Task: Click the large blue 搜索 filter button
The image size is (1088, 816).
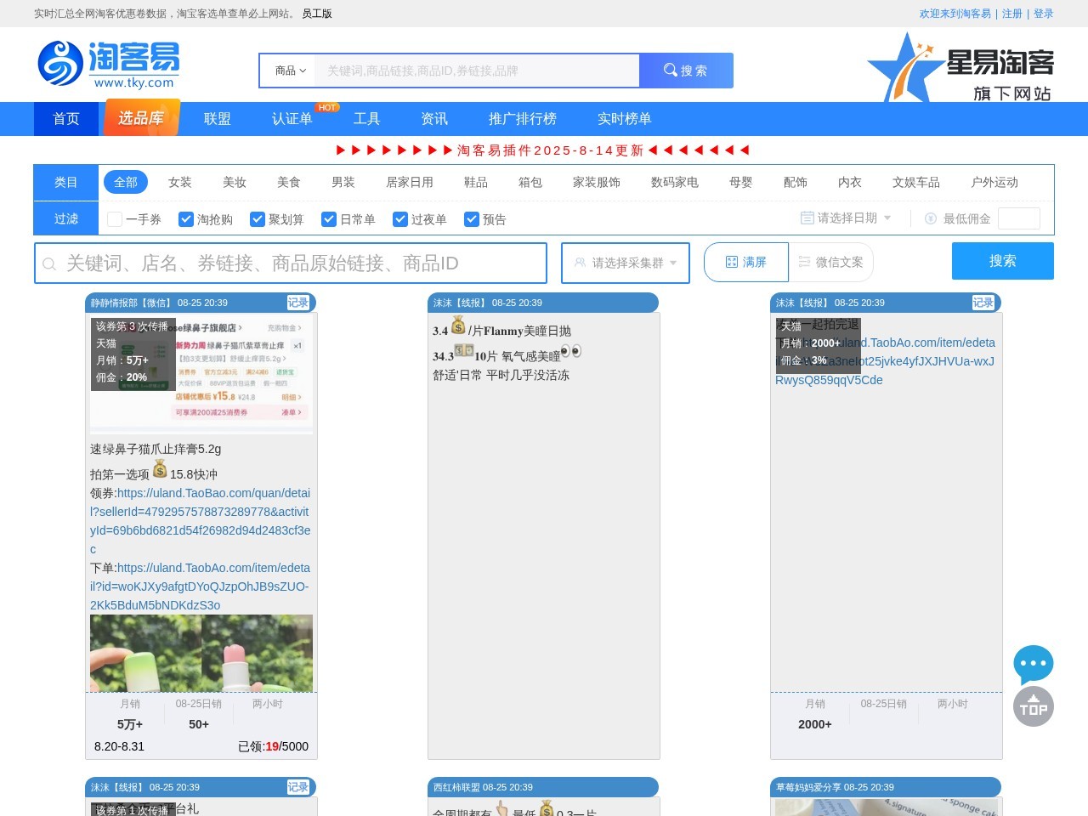Action: (x=1003, y=261)
